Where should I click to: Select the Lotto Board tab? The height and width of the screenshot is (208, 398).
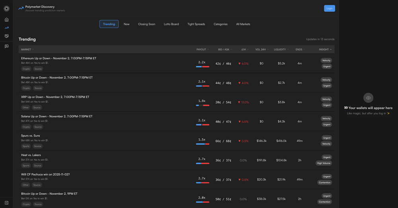pyautogui.click(x=171, y=24)
